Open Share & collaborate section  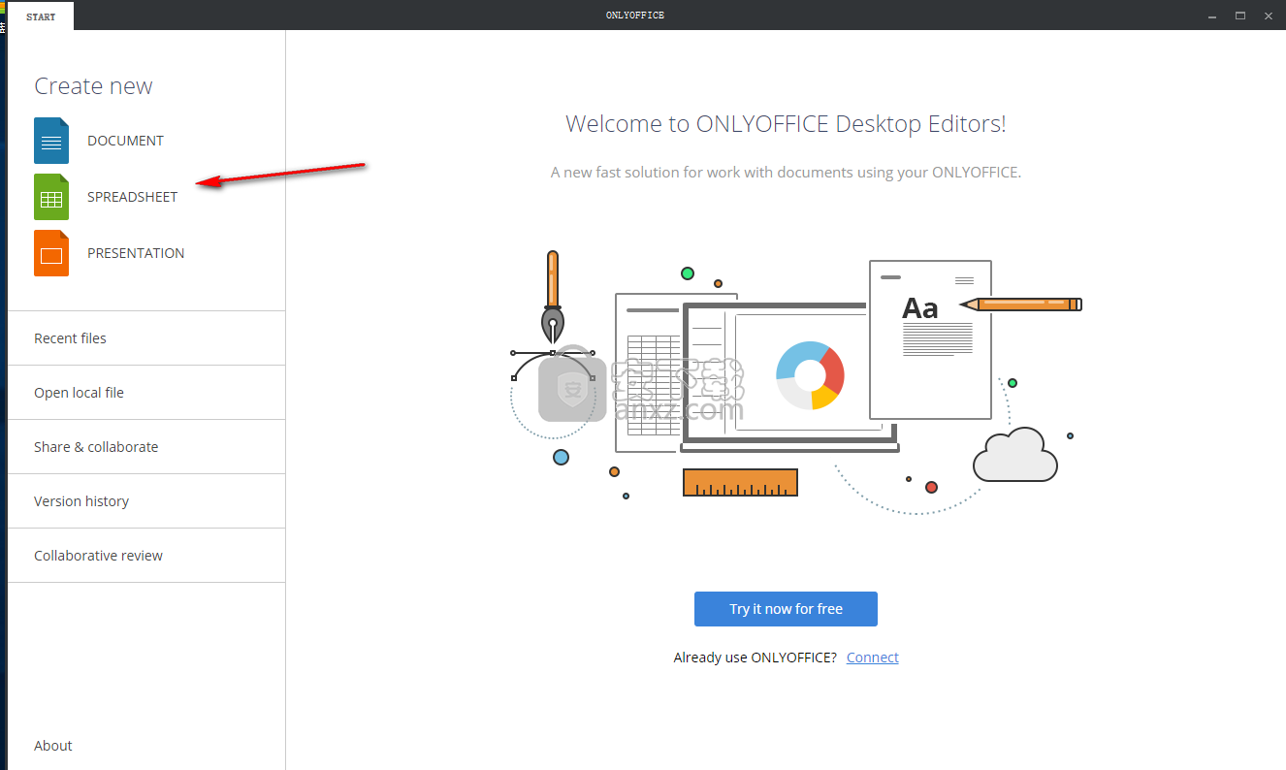146,447
